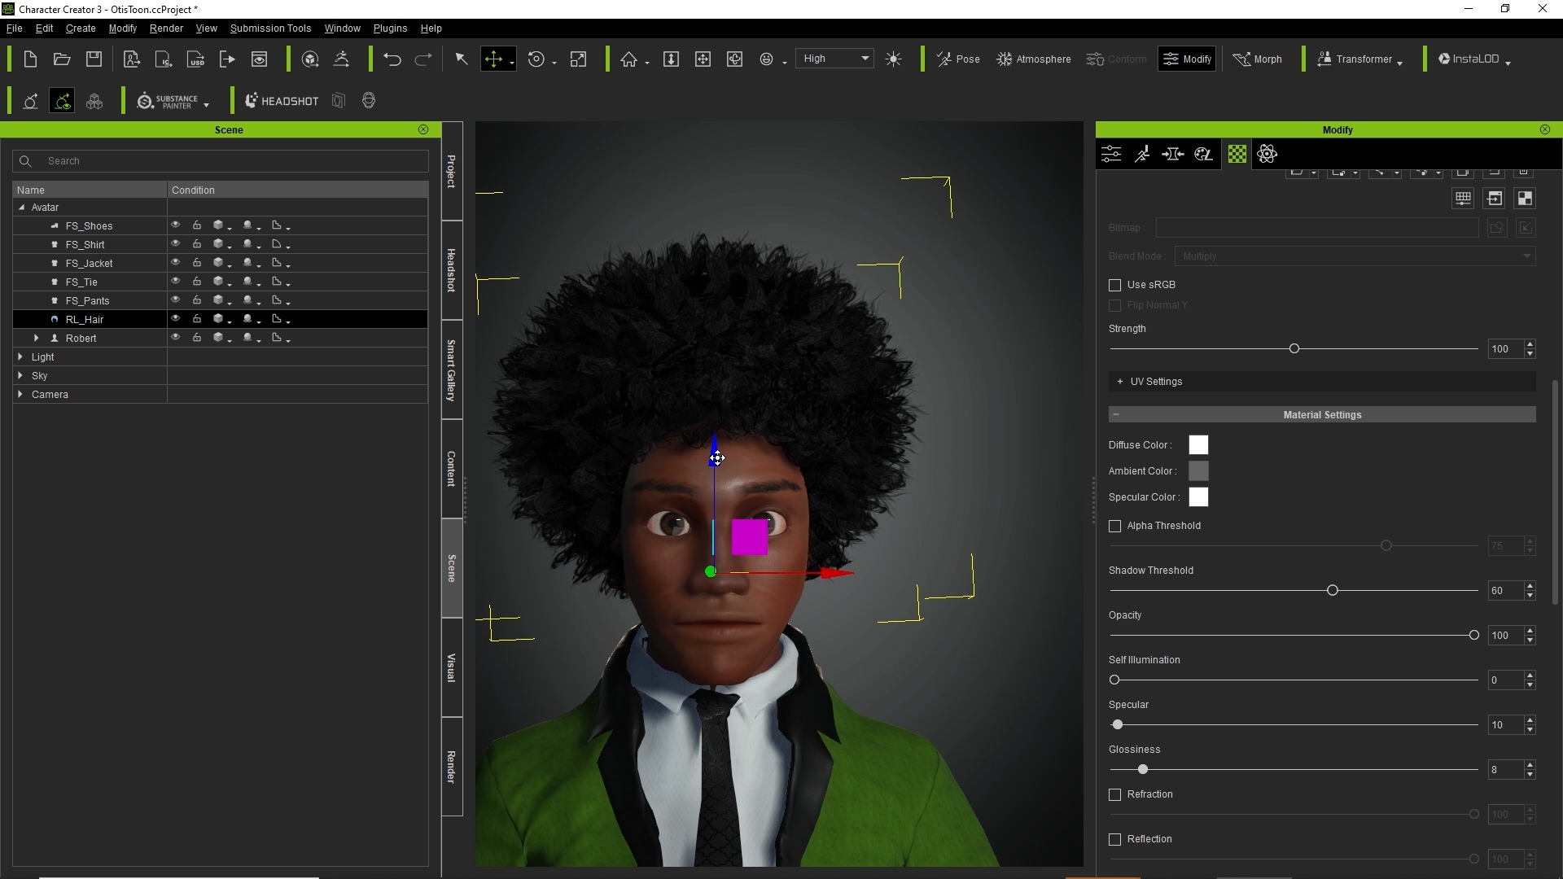Close the Scene panel
Image resolution: width=1563 pixels, height=879 pixels.
(x=423, y=129)
